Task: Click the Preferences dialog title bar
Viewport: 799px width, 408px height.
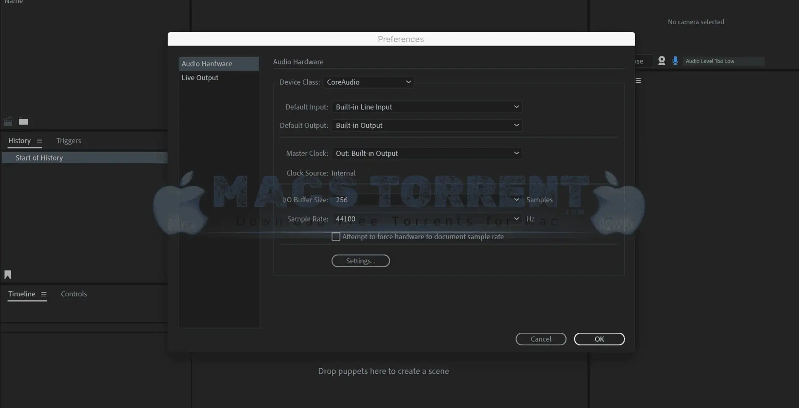Action: [x=401, y=39]
